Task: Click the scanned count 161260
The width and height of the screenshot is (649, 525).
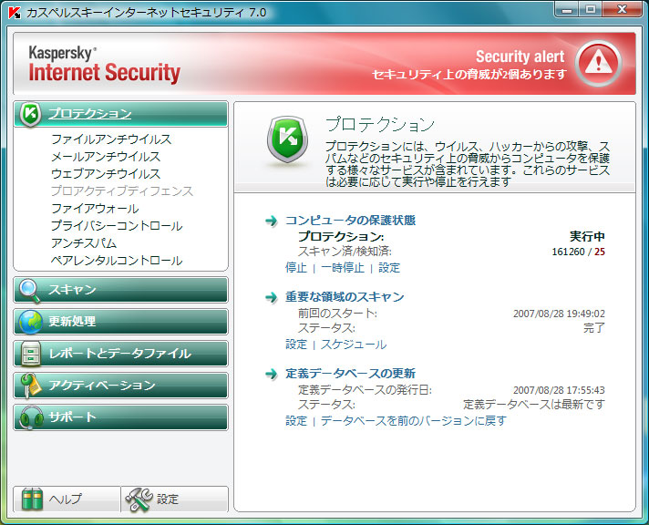Action: pyautogui.click(x=568, y=252)
